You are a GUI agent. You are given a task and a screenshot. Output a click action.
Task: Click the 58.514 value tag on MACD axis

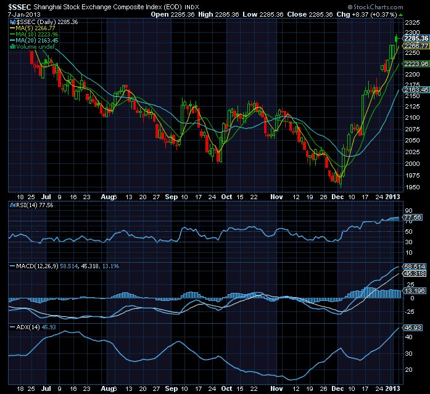pyautogui.click(x=415, y=266)
